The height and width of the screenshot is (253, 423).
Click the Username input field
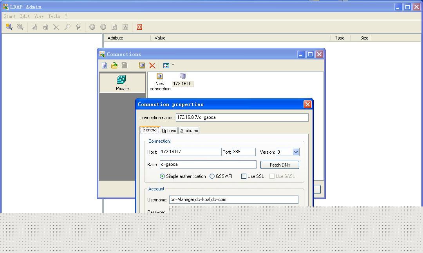click(233, 200)
